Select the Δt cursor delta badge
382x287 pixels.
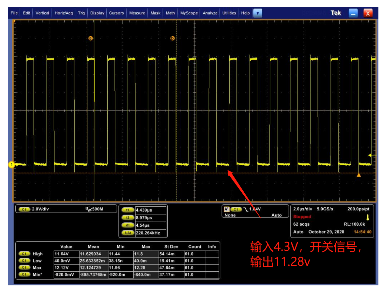[128, 225]
